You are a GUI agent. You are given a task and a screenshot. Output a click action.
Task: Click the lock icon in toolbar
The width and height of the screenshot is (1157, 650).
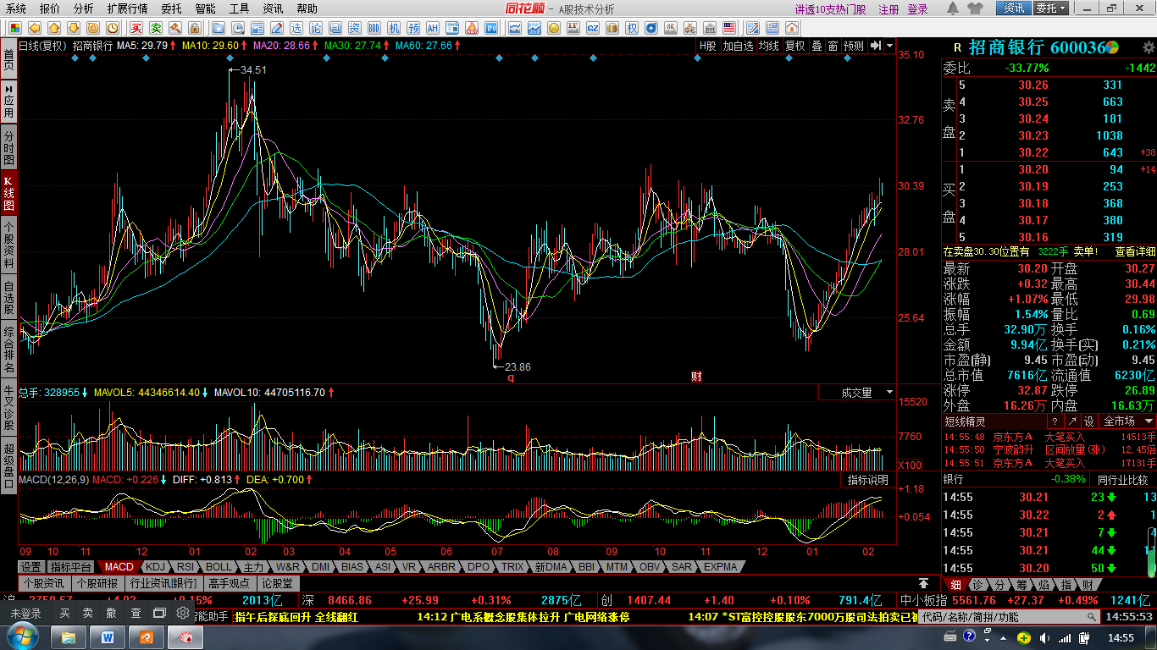pos(195,28)
